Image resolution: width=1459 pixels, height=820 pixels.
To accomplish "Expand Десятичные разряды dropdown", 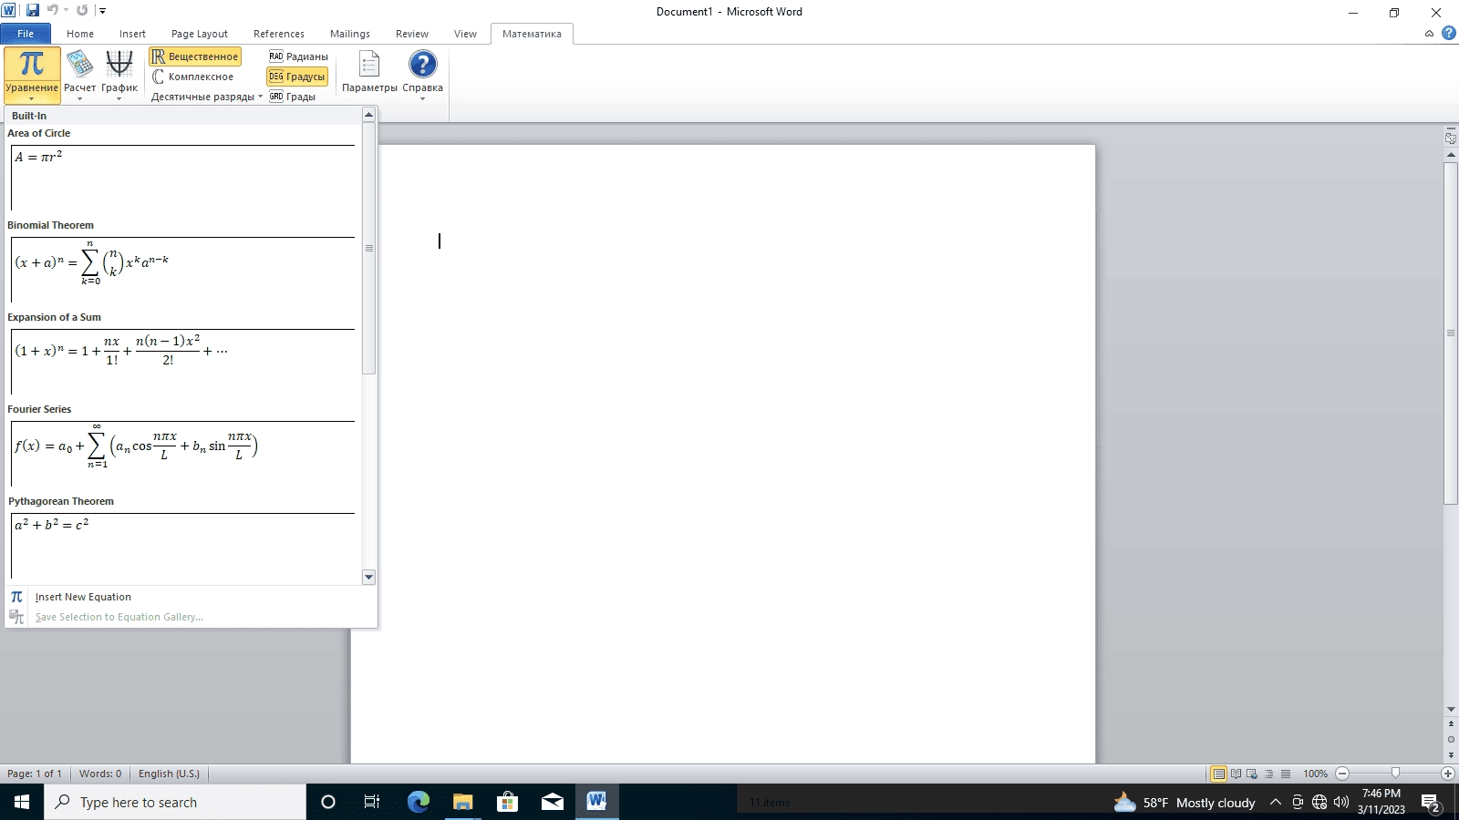I will tap(207, 97).
